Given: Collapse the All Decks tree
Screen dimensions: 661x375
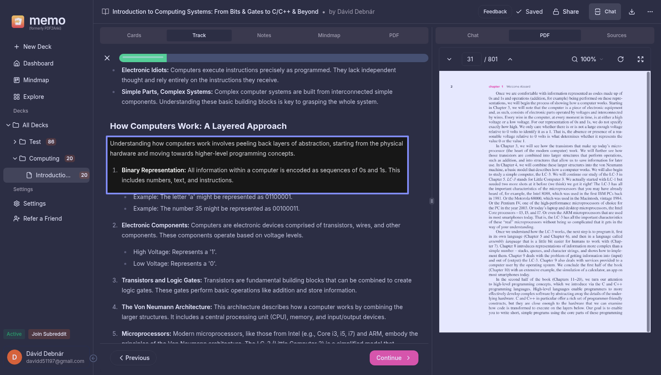Looking at the screenshot, I should (8, 125).
